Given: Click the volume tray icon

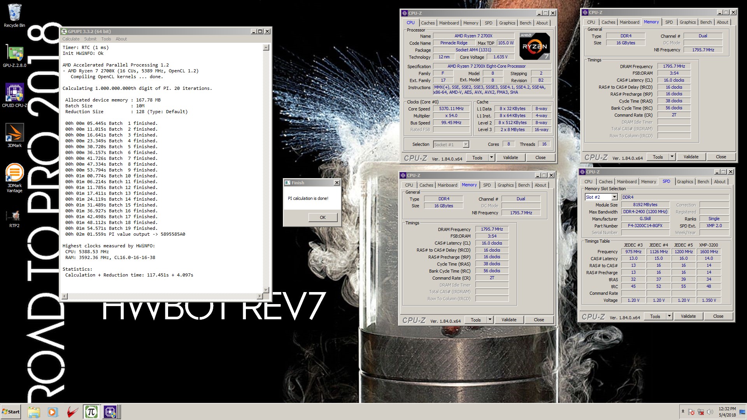Looking at the screenshot, I should point(710,412).
